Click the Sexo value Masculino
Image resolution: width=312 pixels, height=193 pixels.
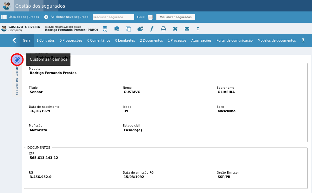226,111
